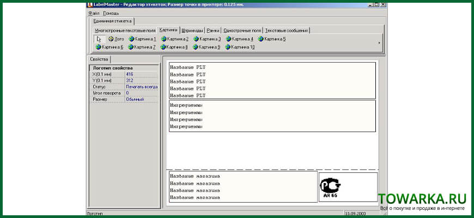Select the Единичная этикетка tab
This screenshot has width=474, height=218.
[112, 21]
